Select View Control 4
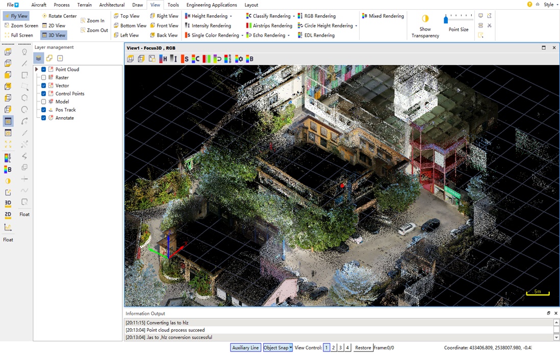The height and width of the screenshot is (353, 560). click(347, 347)
